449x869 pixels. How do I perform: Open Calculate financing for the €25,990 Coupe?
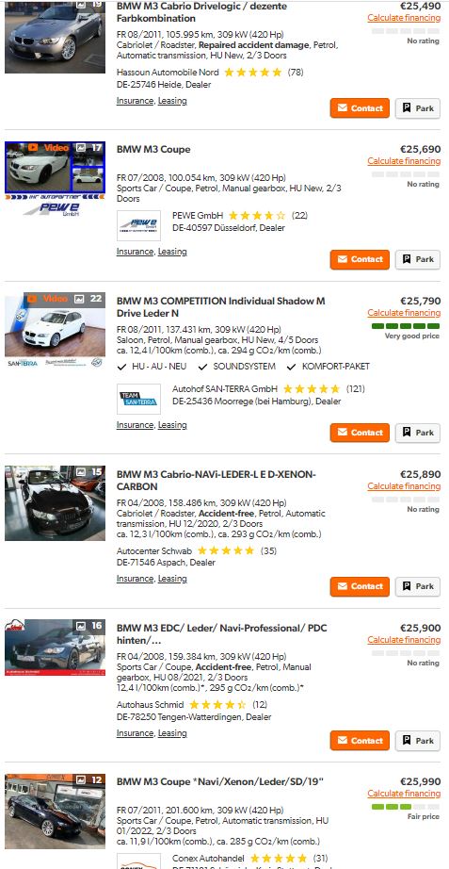point(404,794)
